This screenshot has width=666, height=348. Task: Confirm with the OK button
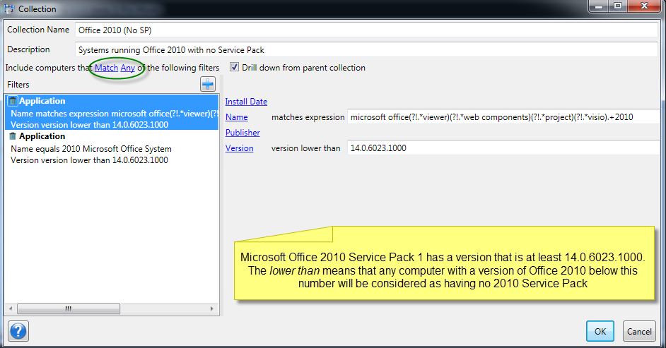pyautogui.click(x=600, y=331)
